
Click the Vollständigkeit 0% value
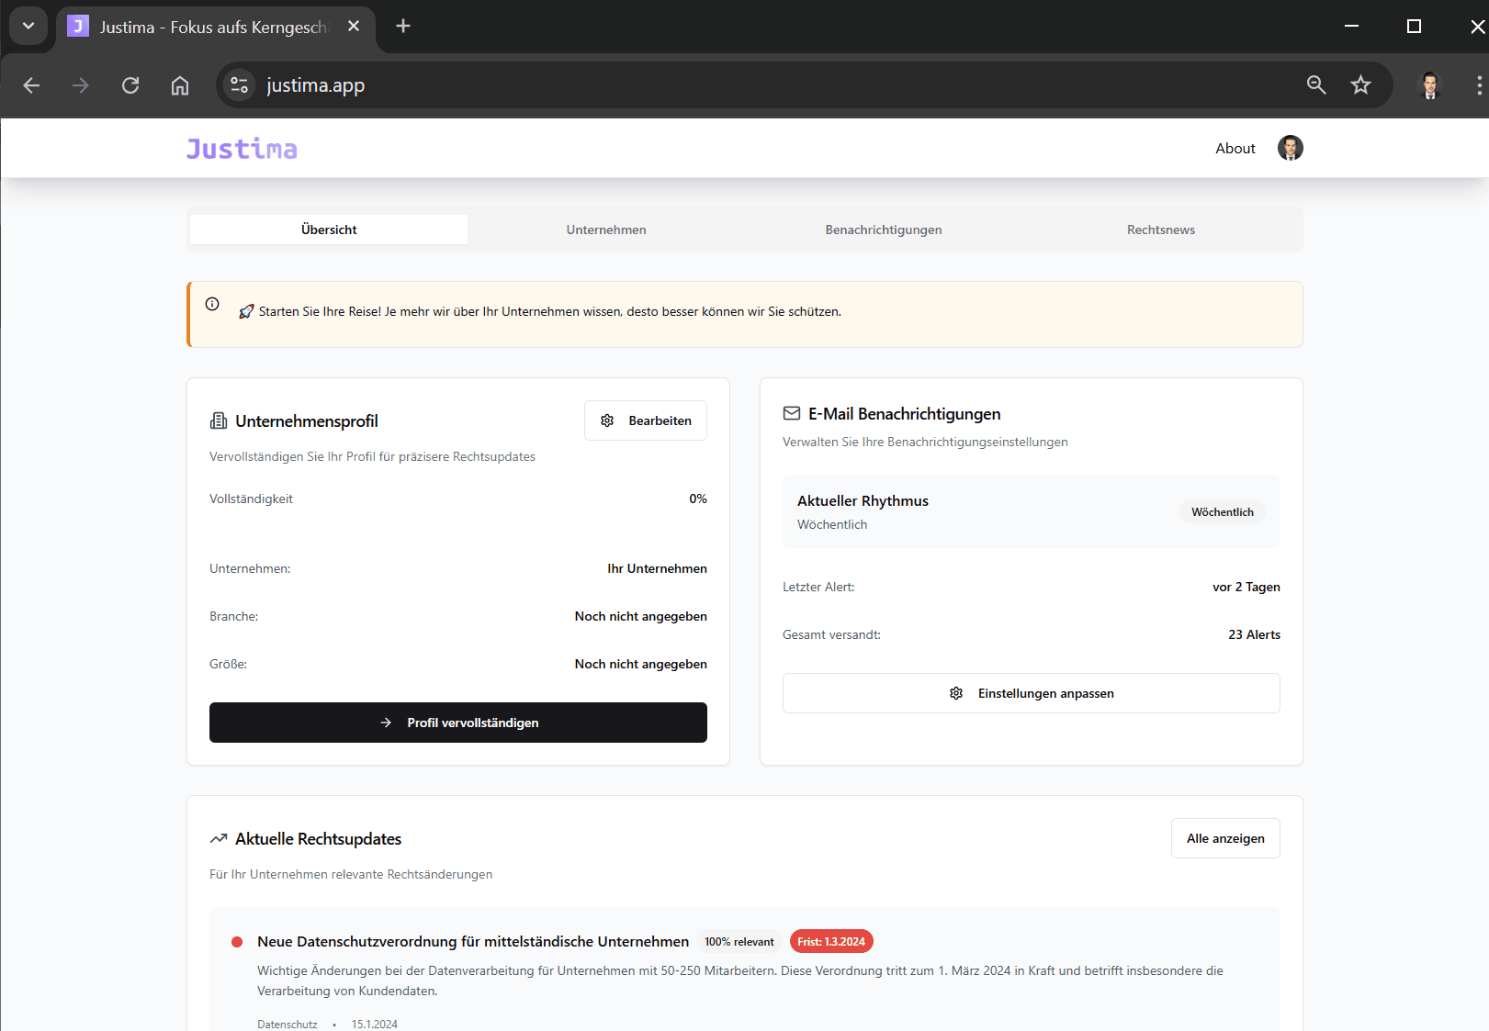tap(698, 499)
